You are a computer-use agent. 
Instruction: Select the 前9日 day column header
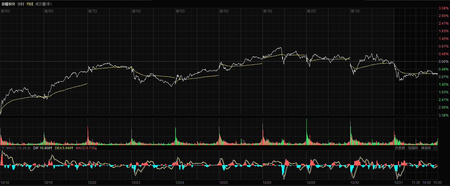[5, 11]
